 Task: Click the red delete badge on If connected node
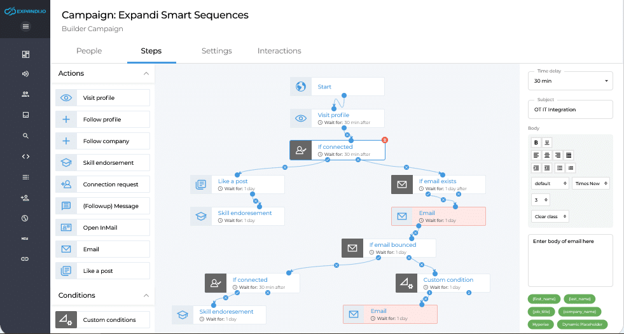384,140
